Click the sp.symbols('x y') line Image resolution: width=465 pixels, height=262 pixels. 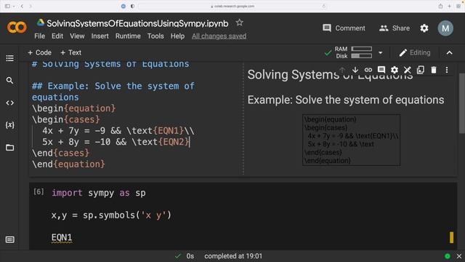[111, 215]
